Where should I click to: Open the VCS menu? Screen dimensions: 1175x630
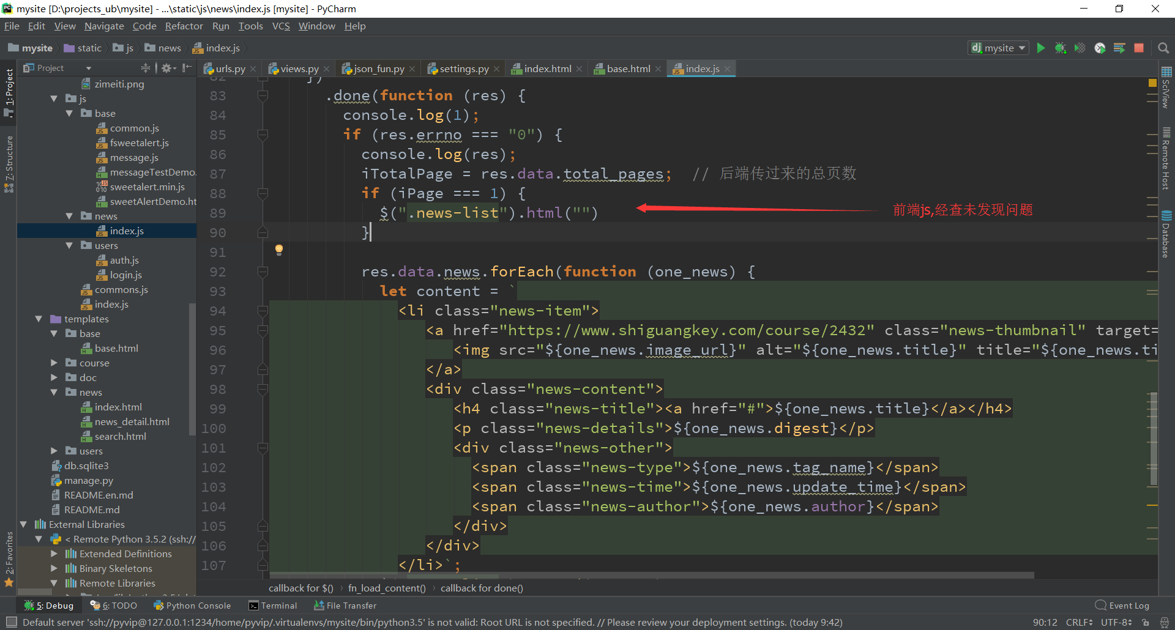click(281, 26)
